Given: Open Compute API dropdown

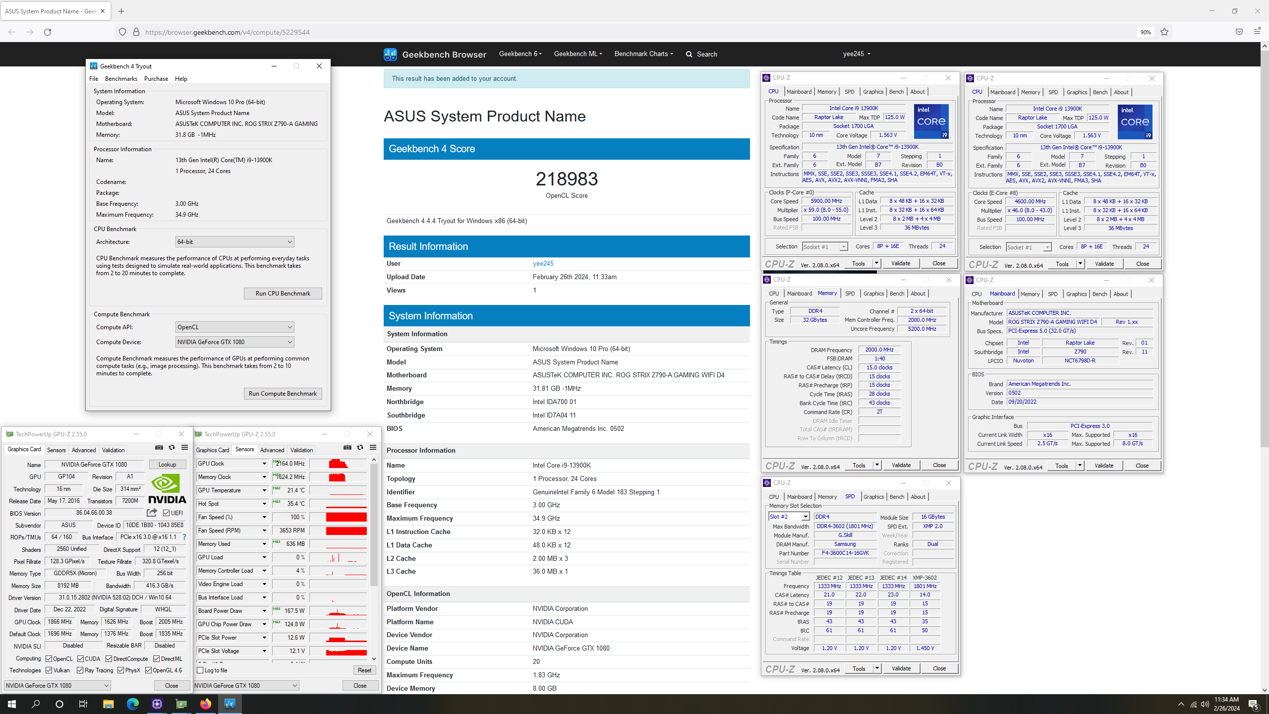Looking at the screenshot, I should click(x=235, y=327).
